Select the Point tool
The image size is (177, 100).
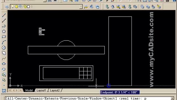(4, 85)
